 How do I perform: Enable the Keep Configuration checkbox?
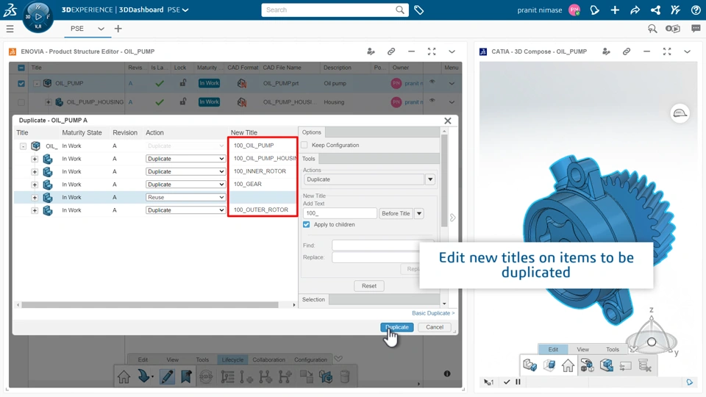pyautogui.click(x=304, y=145)
